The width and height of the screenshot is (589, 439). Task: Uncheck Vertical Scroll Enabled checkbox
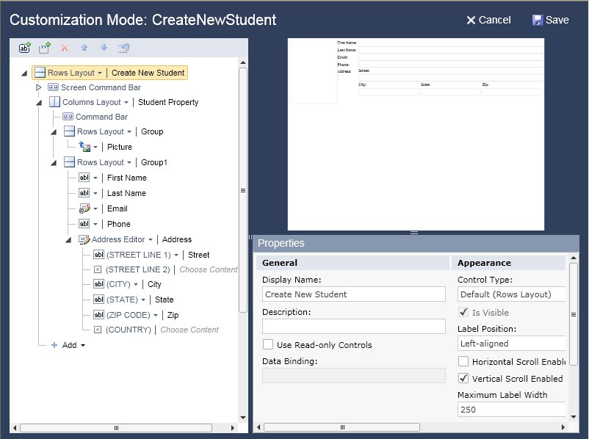463,379
